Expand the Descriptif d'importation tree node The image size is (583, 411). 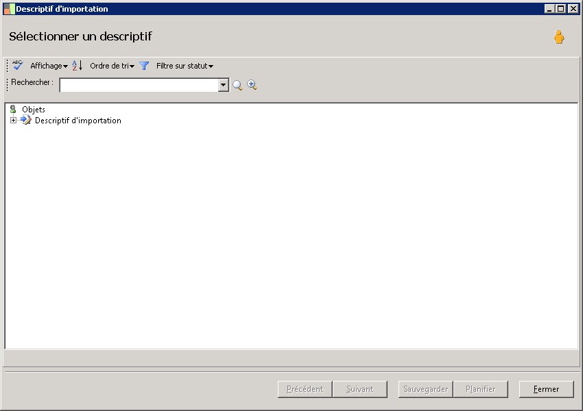[x=14, y=121]
